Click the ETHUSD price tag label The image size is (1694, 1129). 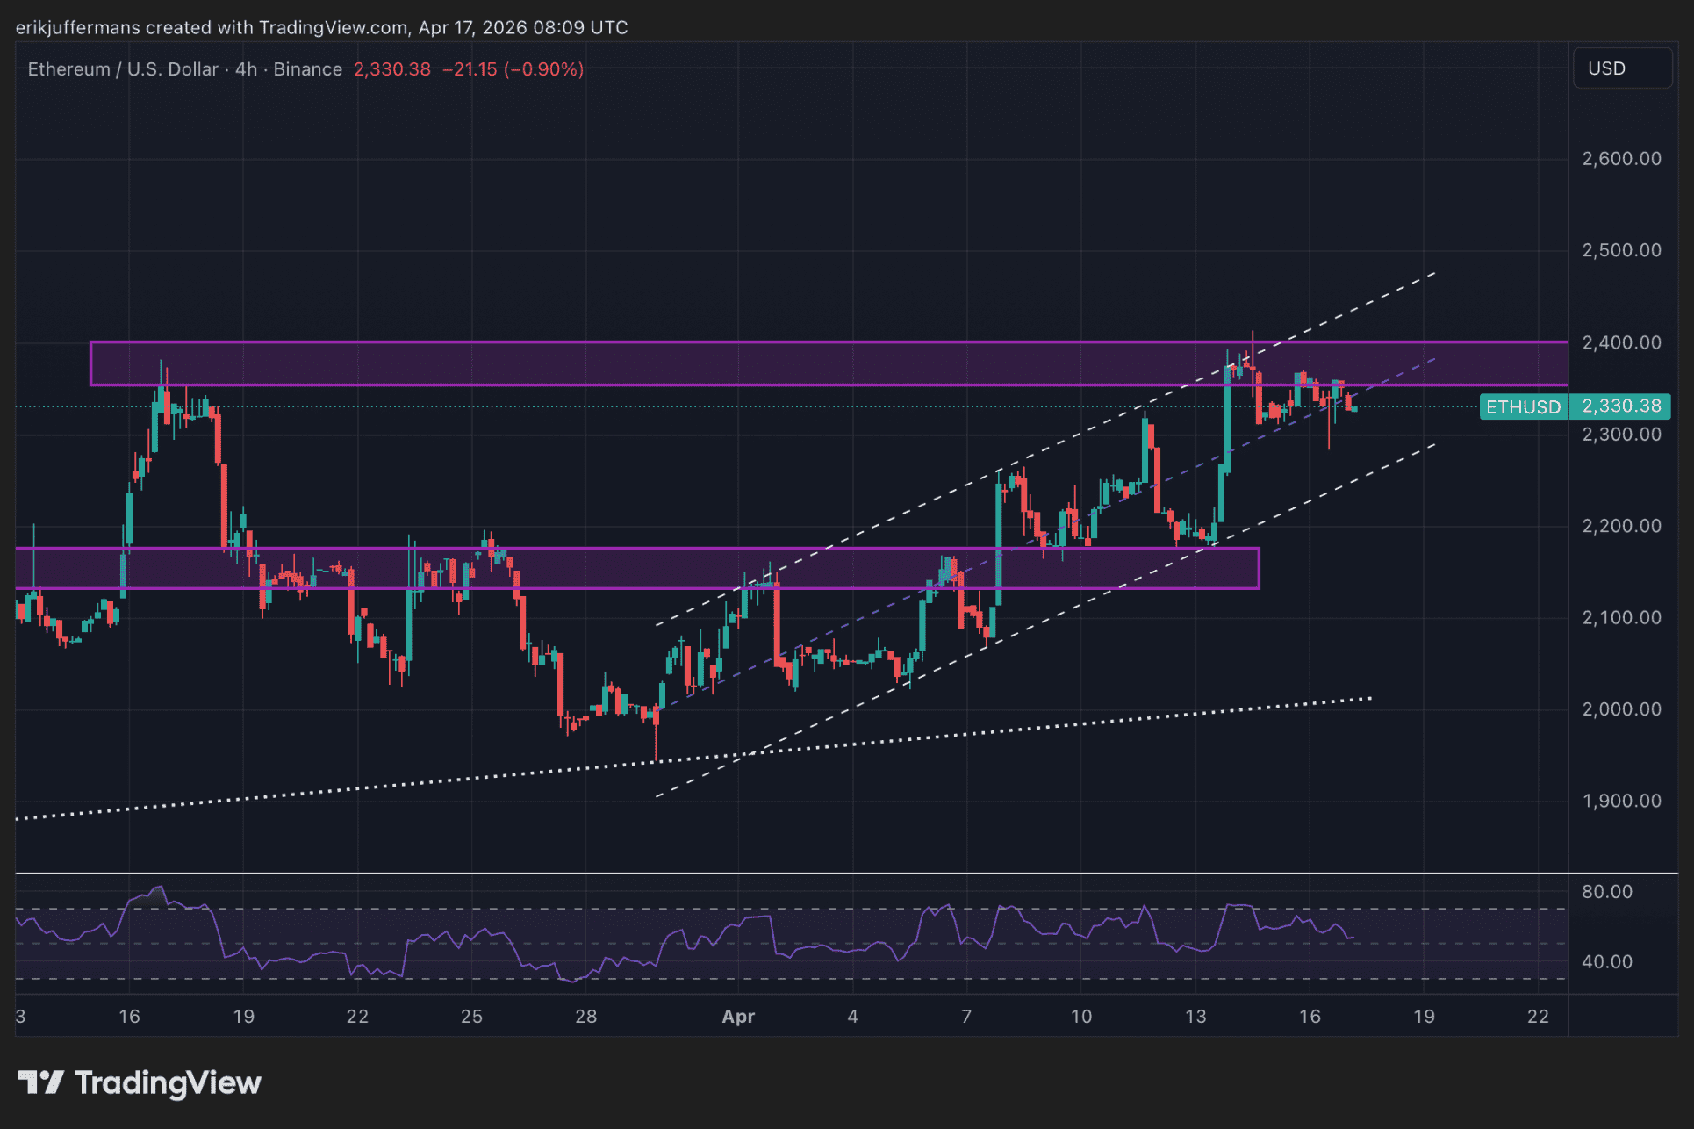1523,407
